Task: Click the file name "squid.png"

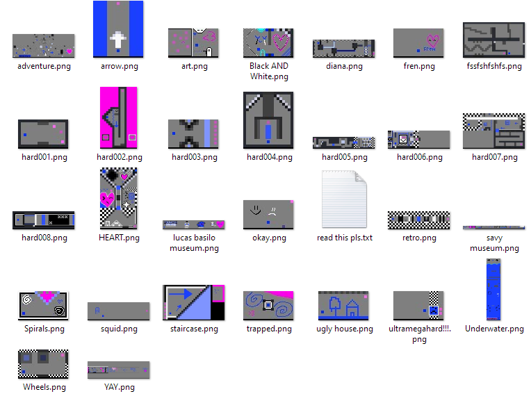Action: (119, 329)
